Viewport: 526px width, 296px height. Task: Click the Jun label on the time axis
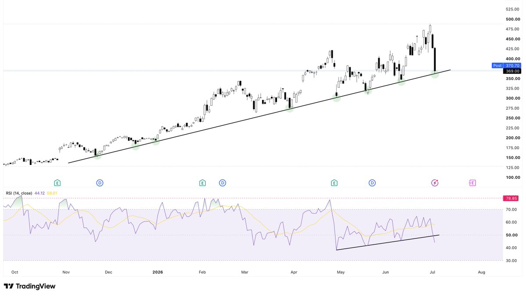(x=385, y=272)
